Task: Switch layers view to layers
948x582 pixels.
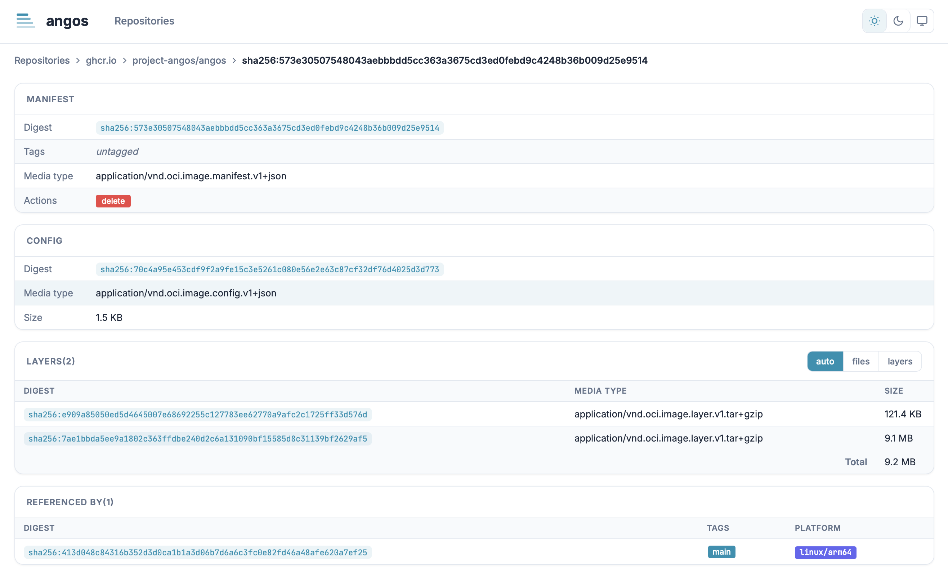Action: (899, 361)
